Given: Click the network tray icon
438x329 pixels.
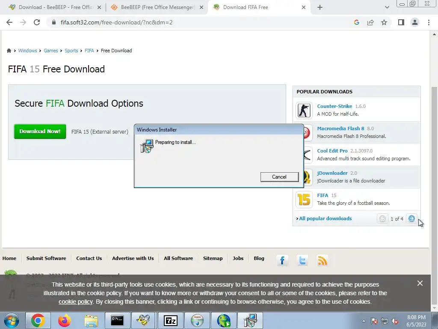Looking at the screenshot, I should click(385, 321).
